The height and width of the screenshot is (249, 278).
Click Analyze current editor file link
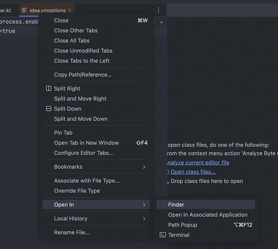(198, 162)
